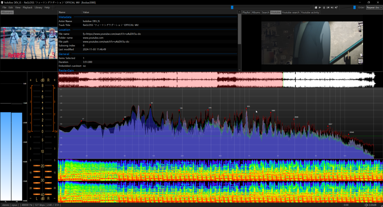383x207 pixels.
Task: Select the Subsong index row
Action: 148,46
